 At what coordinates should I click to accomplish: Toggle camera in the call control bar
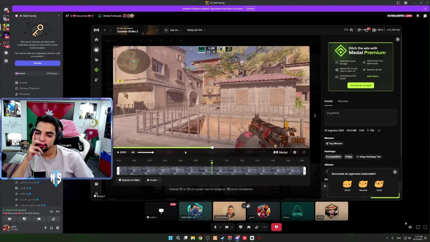coord(227,227)
